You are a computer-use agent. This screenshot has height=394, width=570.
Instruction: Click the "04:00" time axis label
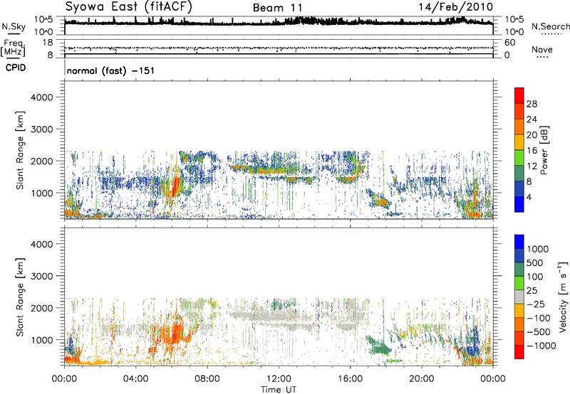pos(135,379)
